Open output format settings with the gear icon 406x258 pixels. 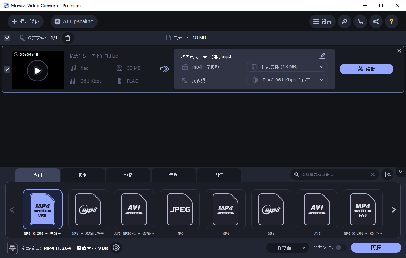(x=116, y=247)
